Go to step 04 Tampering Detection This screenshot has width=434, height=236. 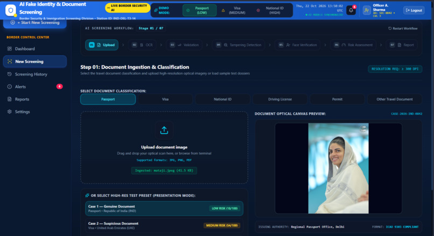(x=239, y=45)
